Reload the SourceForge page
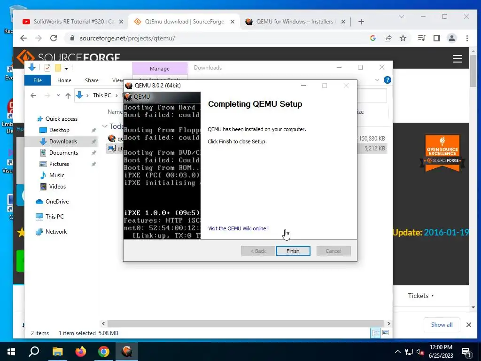Screen dimensions: 481x361 pyautogui.click(x=54, y=38)
